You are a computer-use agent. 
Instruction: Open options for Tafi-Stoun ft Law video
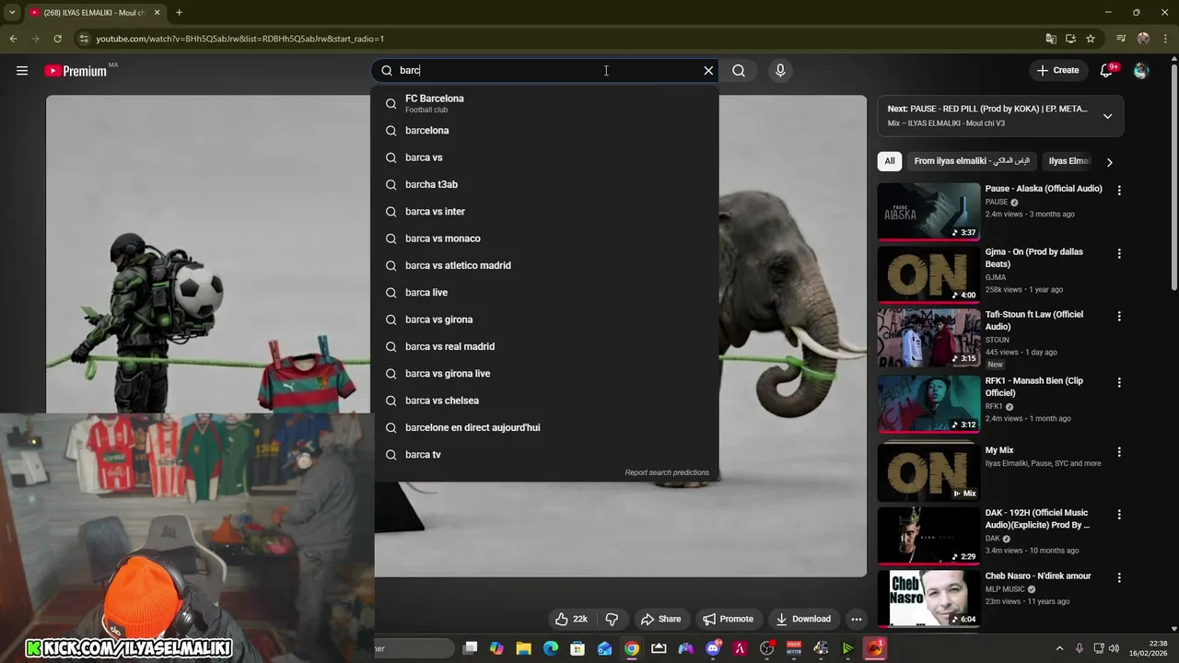[x=1119, y=316]
